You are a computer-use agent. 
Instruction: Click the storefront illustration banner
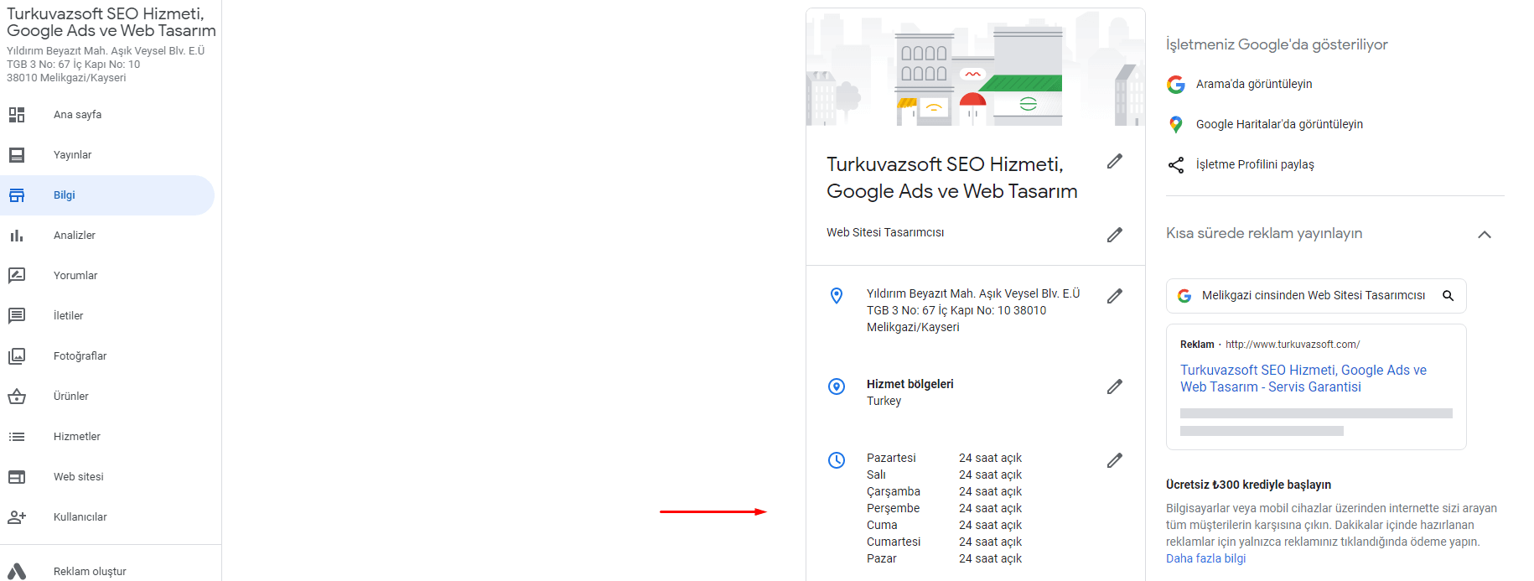coord(976,67)
